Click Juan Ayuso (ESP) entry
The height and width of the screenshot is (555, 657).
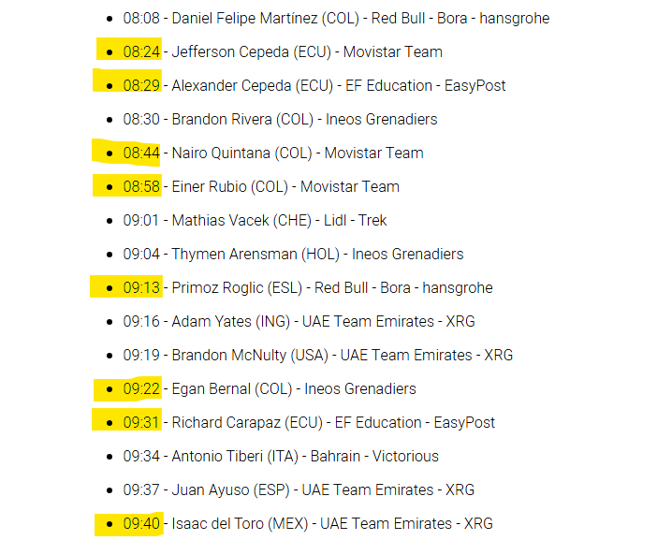[x=299, y=490]
